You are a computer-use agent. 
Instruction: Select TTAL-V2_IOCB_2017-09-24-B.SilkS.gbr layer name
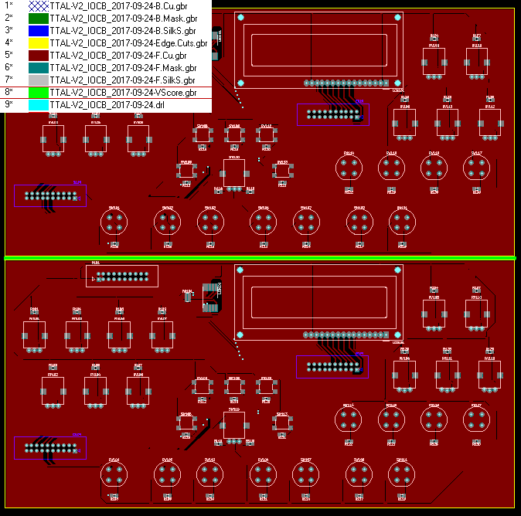click(x=123, y=31)
